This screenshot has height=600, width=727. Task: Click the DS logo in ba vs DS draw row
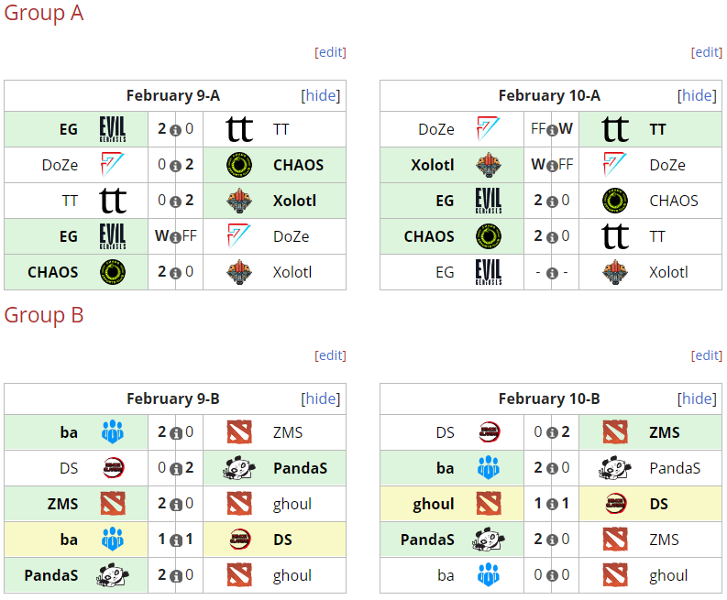tap(239, 540)
